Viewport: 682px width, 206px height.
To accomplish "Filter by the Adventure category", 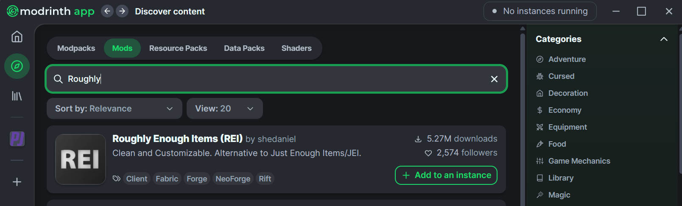I will pos(567,59).
